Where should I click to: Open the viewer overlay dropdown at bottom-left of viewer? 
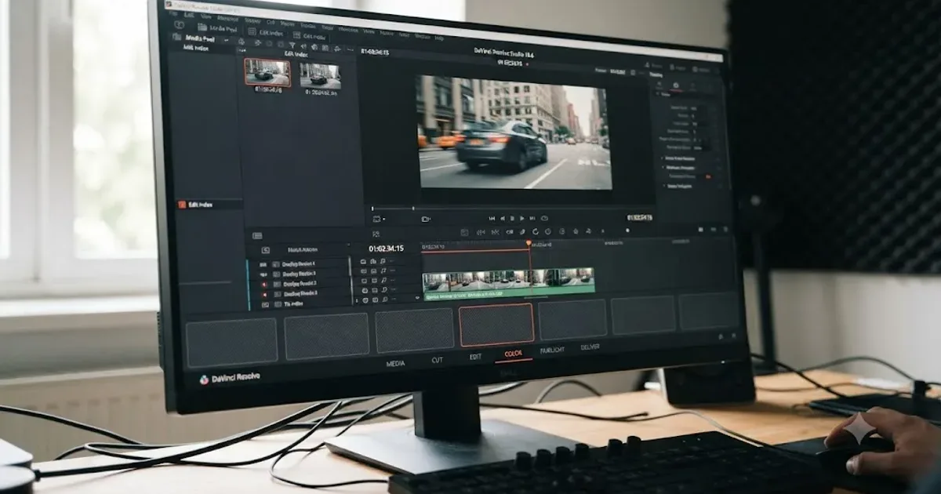[x=377, y=219]
